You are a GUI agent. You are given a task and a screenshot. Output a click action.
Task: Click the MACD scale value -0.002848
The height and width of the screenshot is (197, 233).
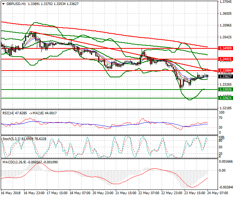pos(226,187)
